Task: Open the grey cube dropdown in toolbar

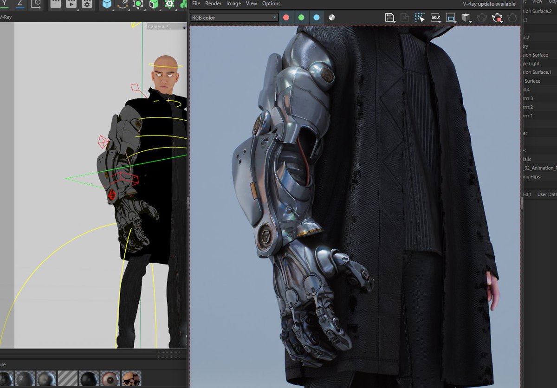Action: point(466,18)
